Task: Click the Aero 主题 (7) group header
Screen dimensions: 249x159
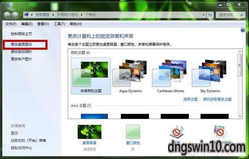Action: (x=81, y=106)
